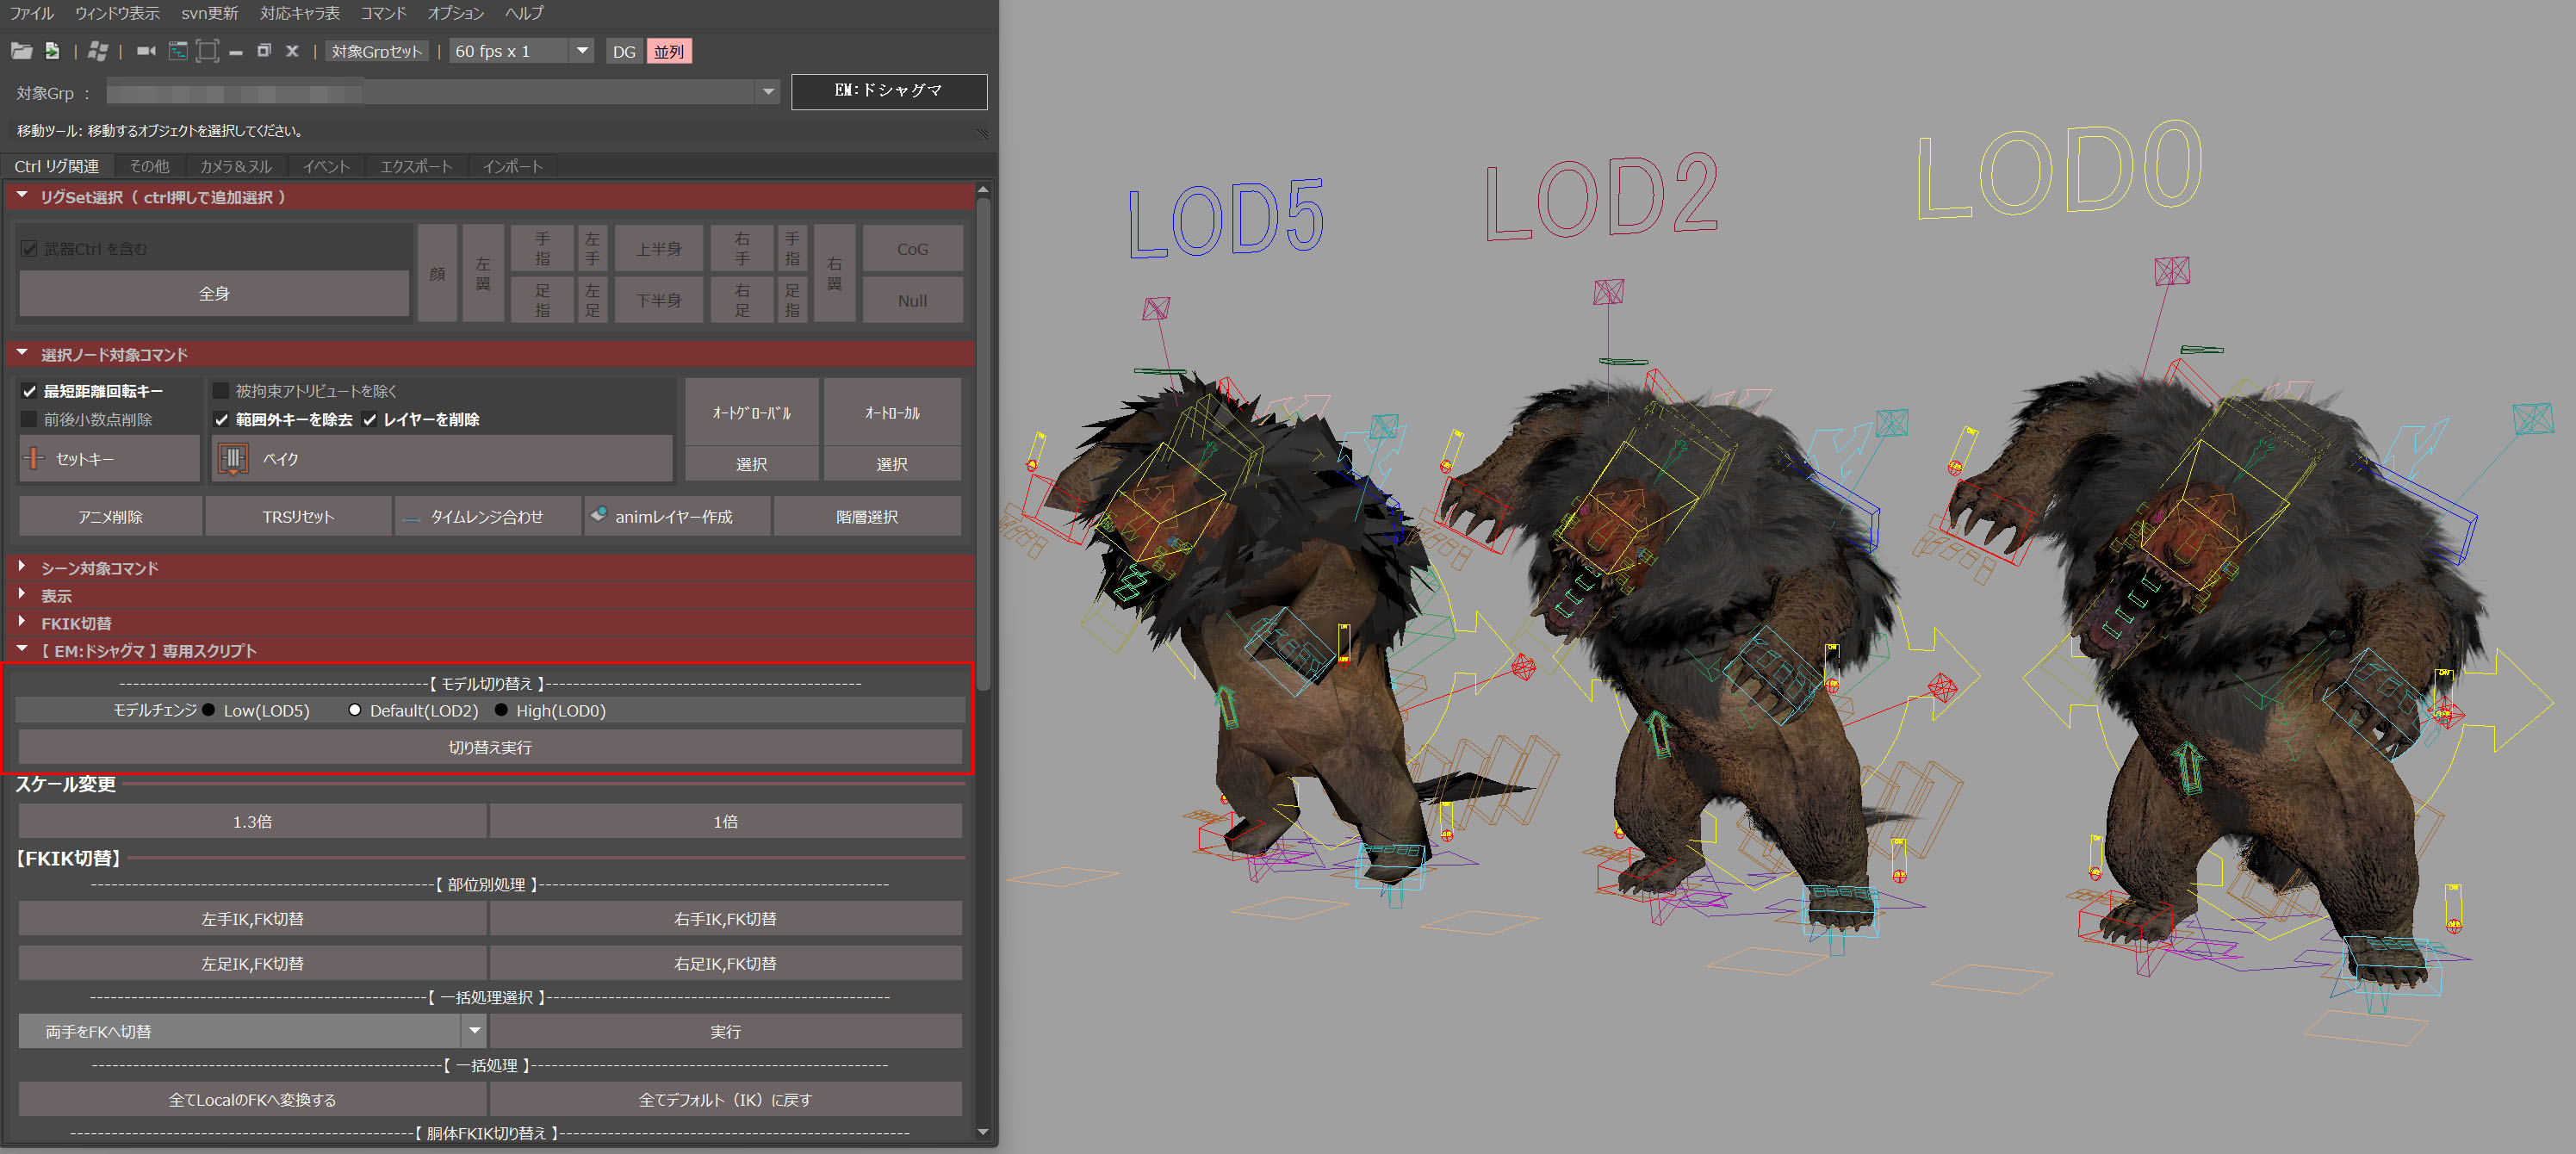Click the ベイク bake icon button
The width and height of the screenshot is (2576, 1154).
tap(233, 459)
